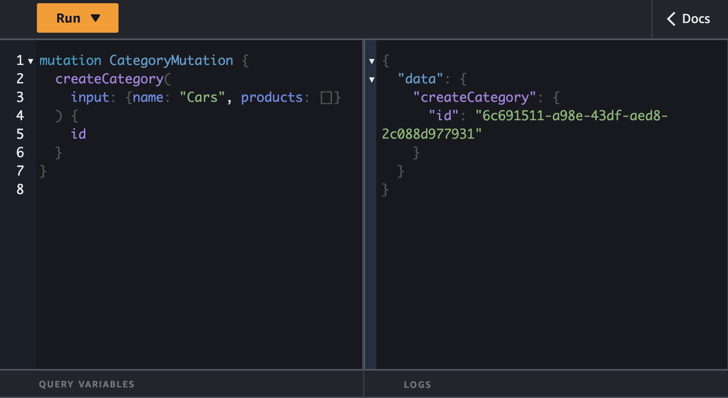Collapse the "data" object in results
This screenshot has height=398, width=728.
click(372, 80)
